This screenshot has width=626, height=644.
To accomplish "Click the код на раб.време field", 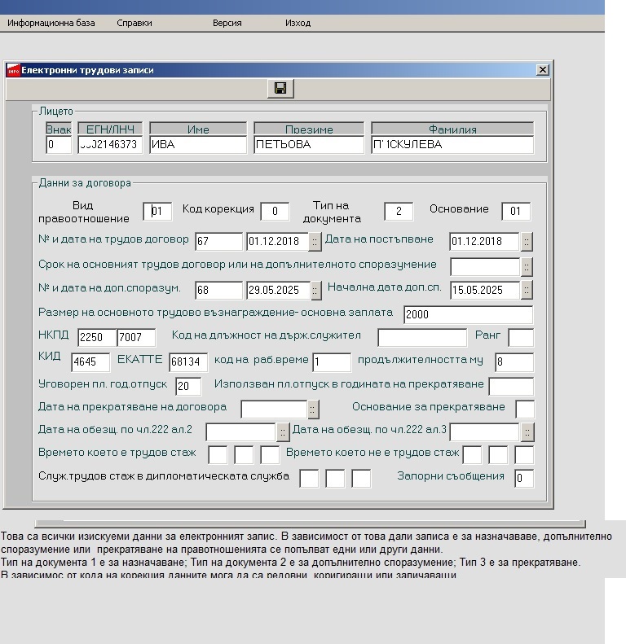I will point(332,362).
